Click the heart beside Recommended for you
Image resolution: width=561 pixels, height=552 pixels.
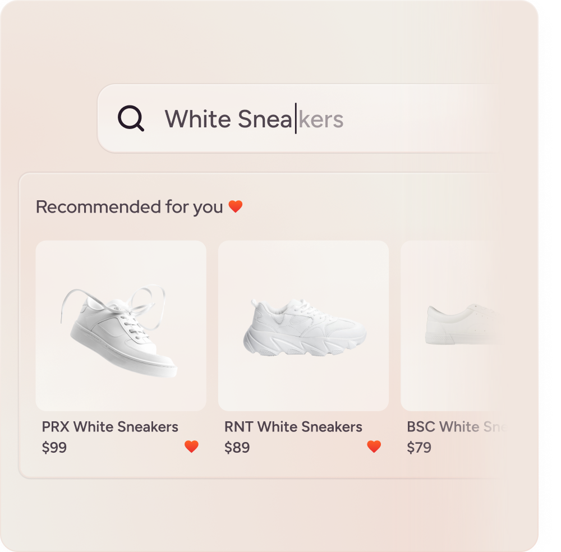(x=236, y=206)
